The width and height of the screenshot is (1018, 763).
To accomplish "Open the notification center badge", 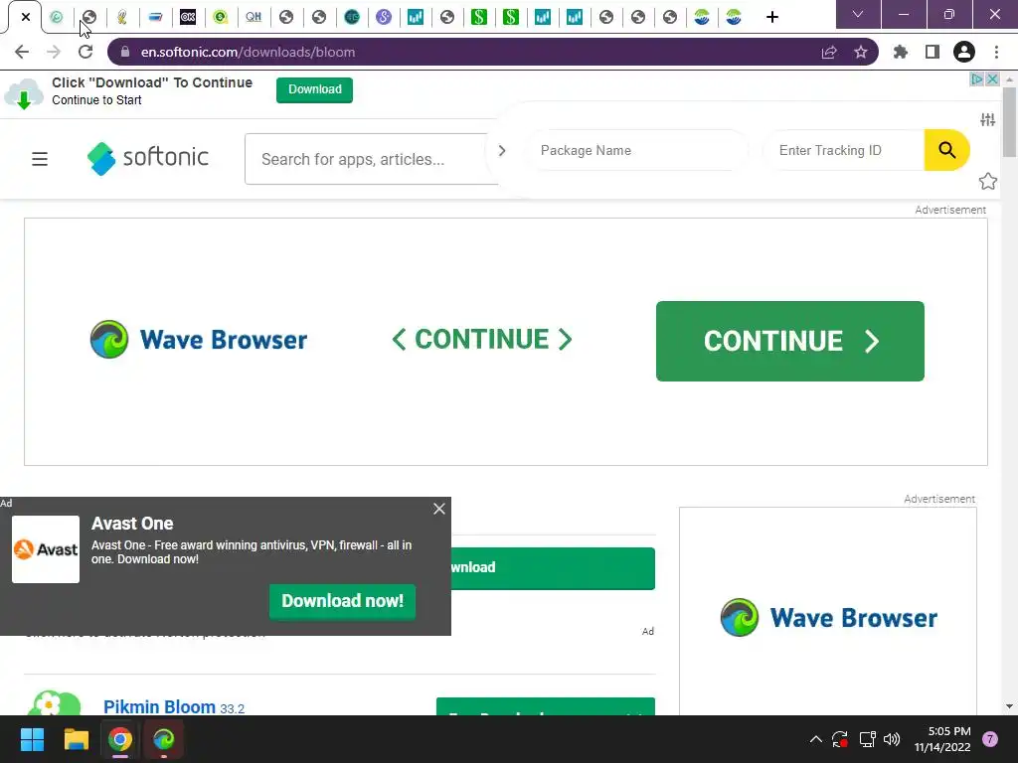I will pos(990,739).
